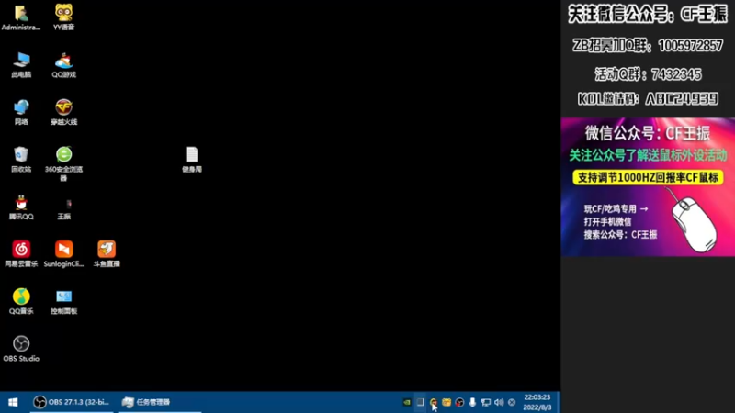The image size is (735, 413).
Task: Click the red-black round tray icon
Action: [x=459, y=402]
